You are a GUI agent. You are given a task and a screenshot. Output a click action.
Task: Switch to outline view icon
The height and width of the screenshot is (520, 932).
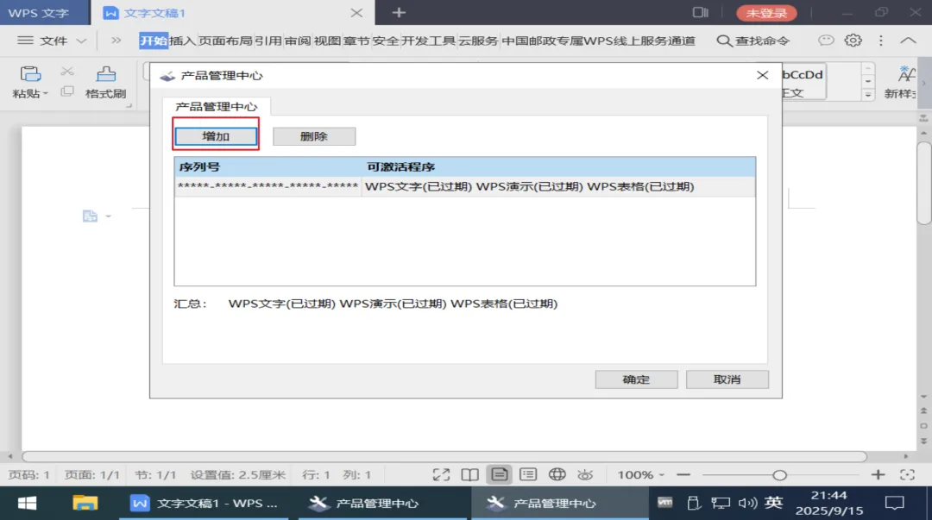click(528, 474)
